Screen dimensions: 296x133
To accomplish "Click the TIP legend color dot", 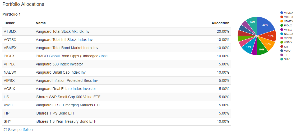I will pos(281,55).
